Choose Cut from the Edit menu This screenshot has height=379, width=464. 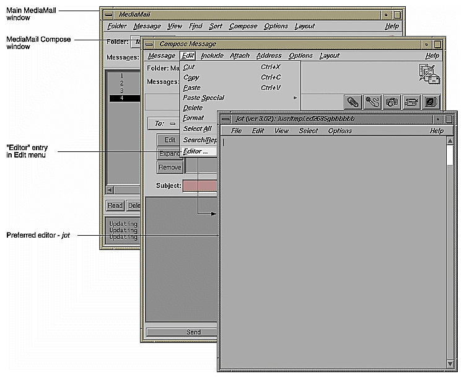coord(240,67)
